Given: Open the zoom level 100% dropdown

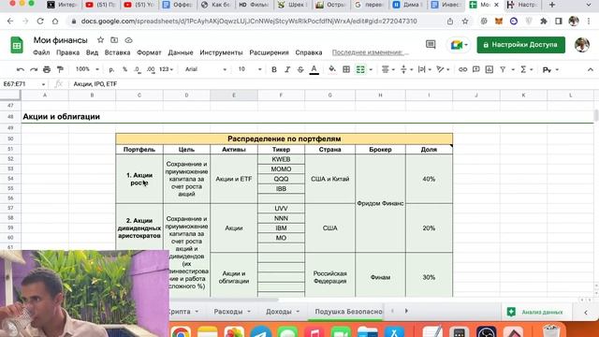Looking at the screenshot, I should tap(87, 69).
